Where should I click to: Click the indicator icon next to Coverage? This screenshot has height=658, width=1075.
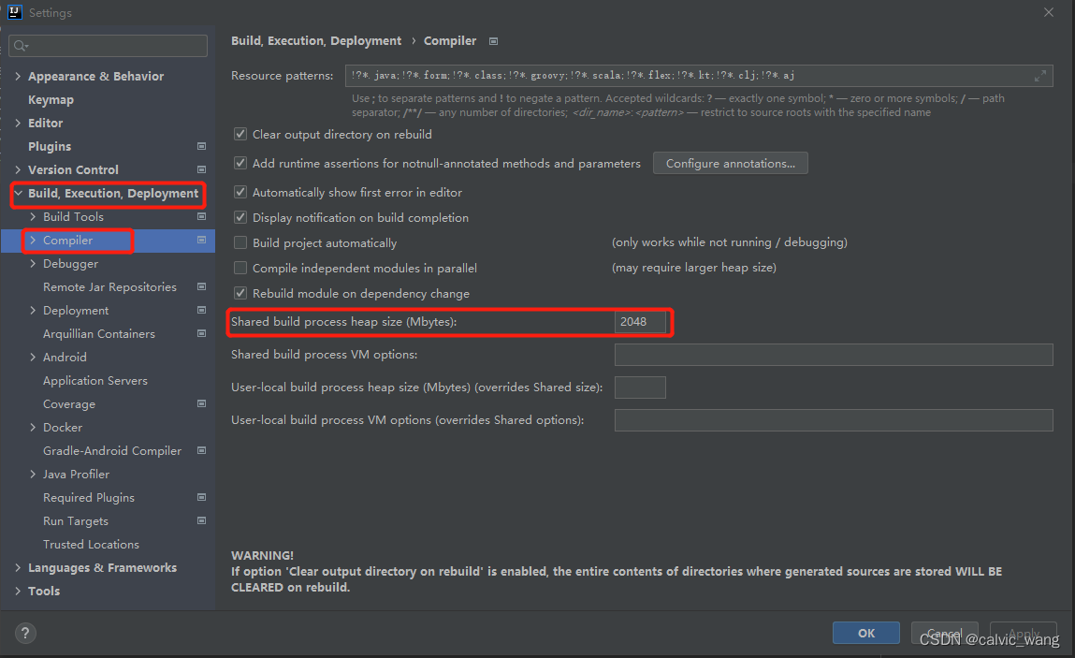(201, 403)
